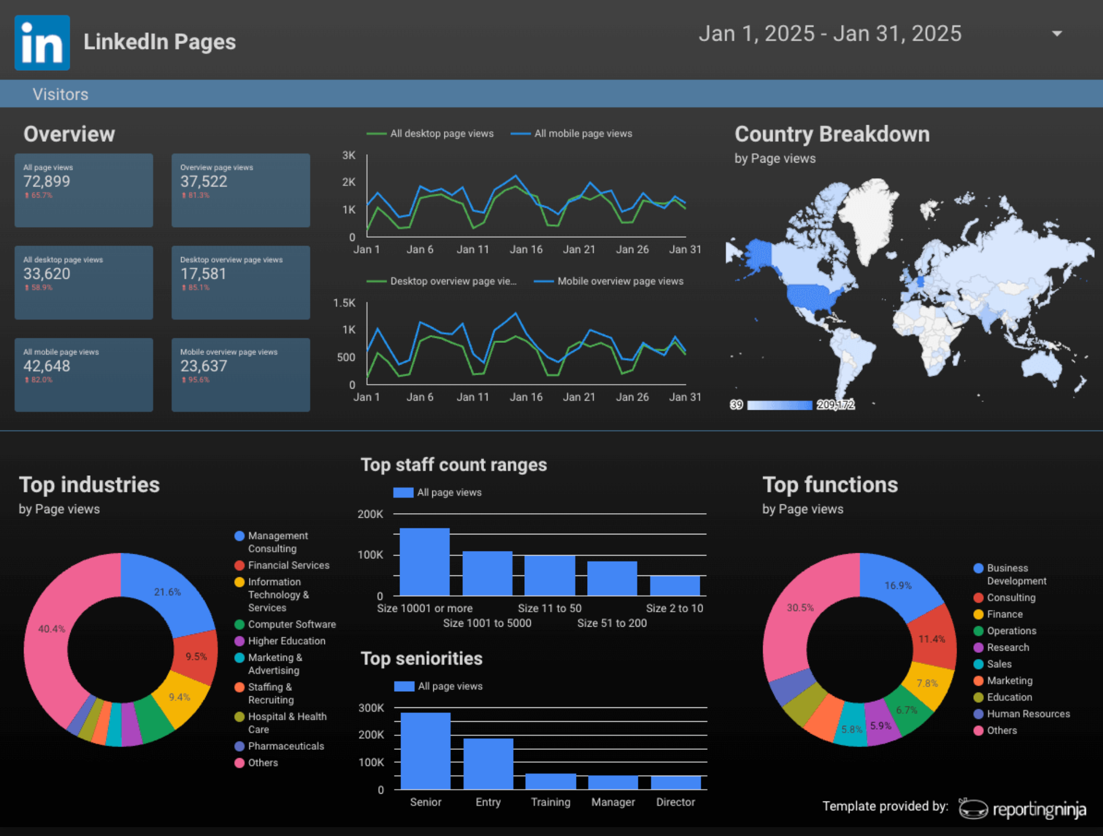The image size is (1103, 836).
Task: Click the Overview page views 37,522 scorecard
Action: point(241,190)
